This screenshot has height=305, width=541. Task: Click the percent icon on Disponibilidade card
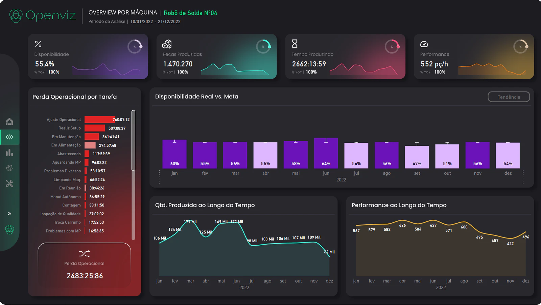pos(38,44)
